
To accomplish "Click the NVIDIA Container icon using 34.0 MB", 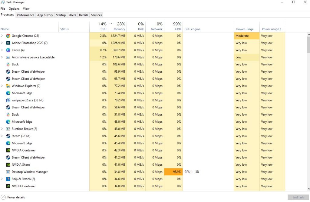I will [x=8, y=186].
